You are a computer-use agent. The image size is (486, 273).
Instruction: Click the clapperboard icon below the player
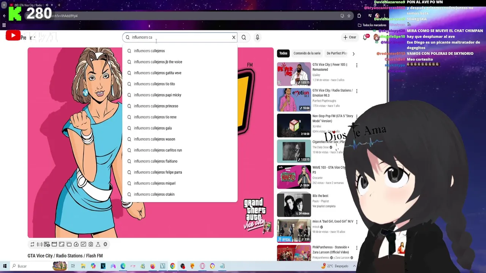coord(54,244)
